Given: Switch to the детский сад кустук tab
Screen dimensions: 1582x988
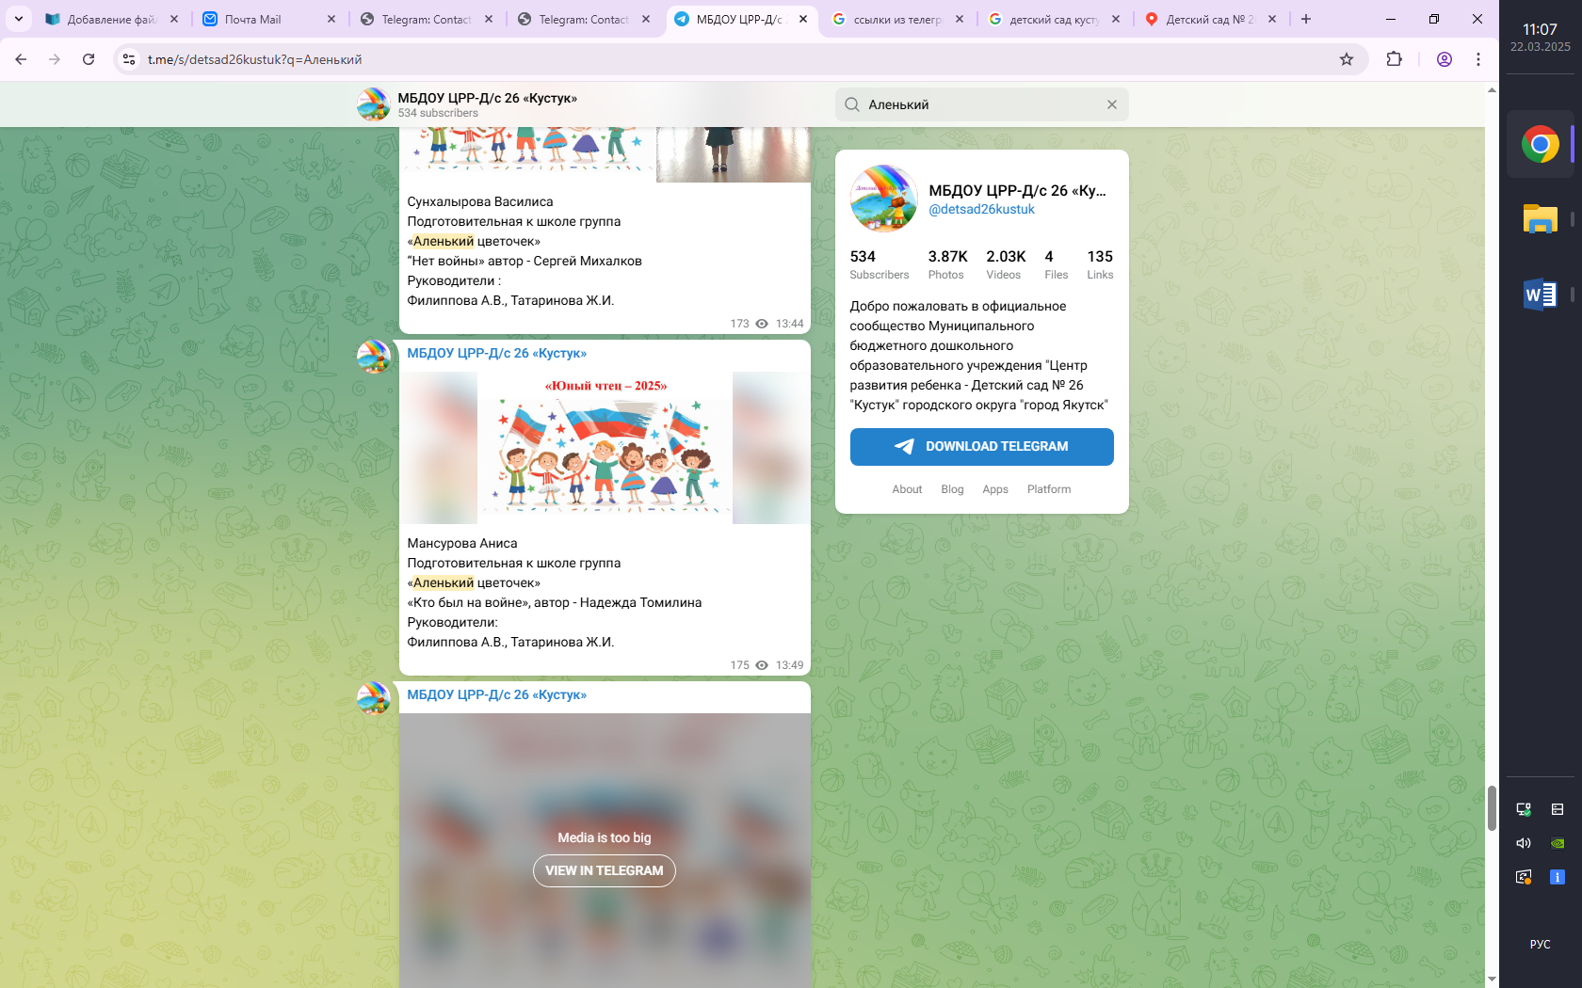Looking at the screenshot, I should tap(1054, 19).
